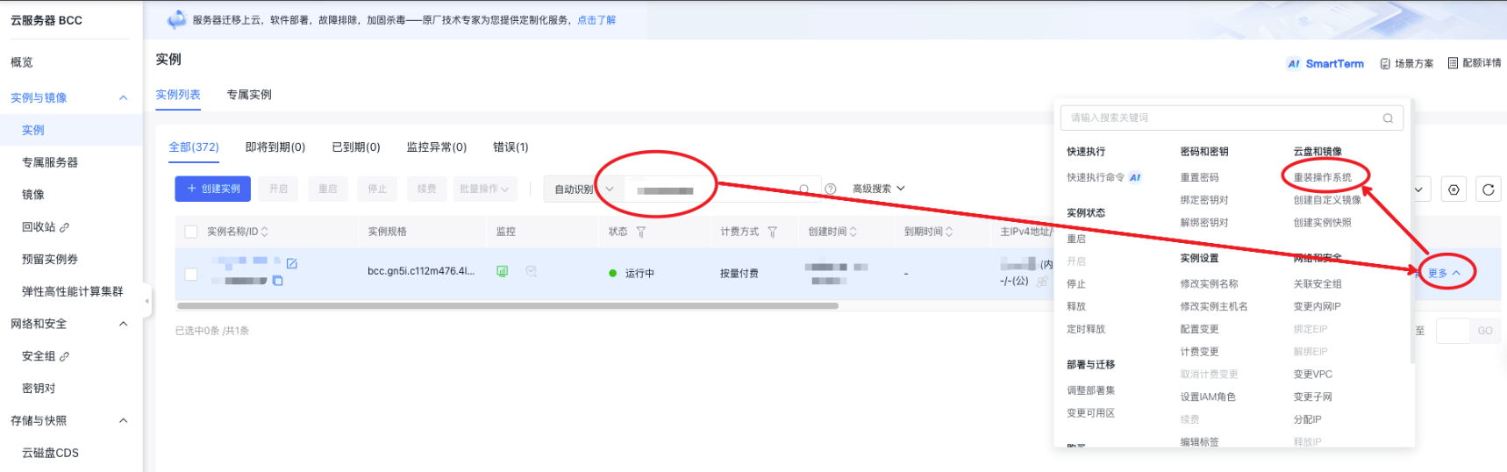
Task: Open the hexagon column settings icon
Action: [x=1453, y=190]
